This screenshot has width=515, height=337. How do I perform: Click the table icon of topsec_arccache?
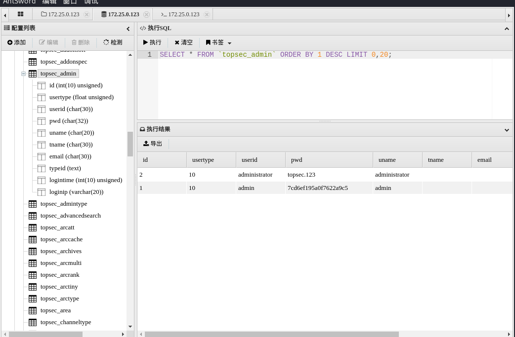click(x=33, y=239)
